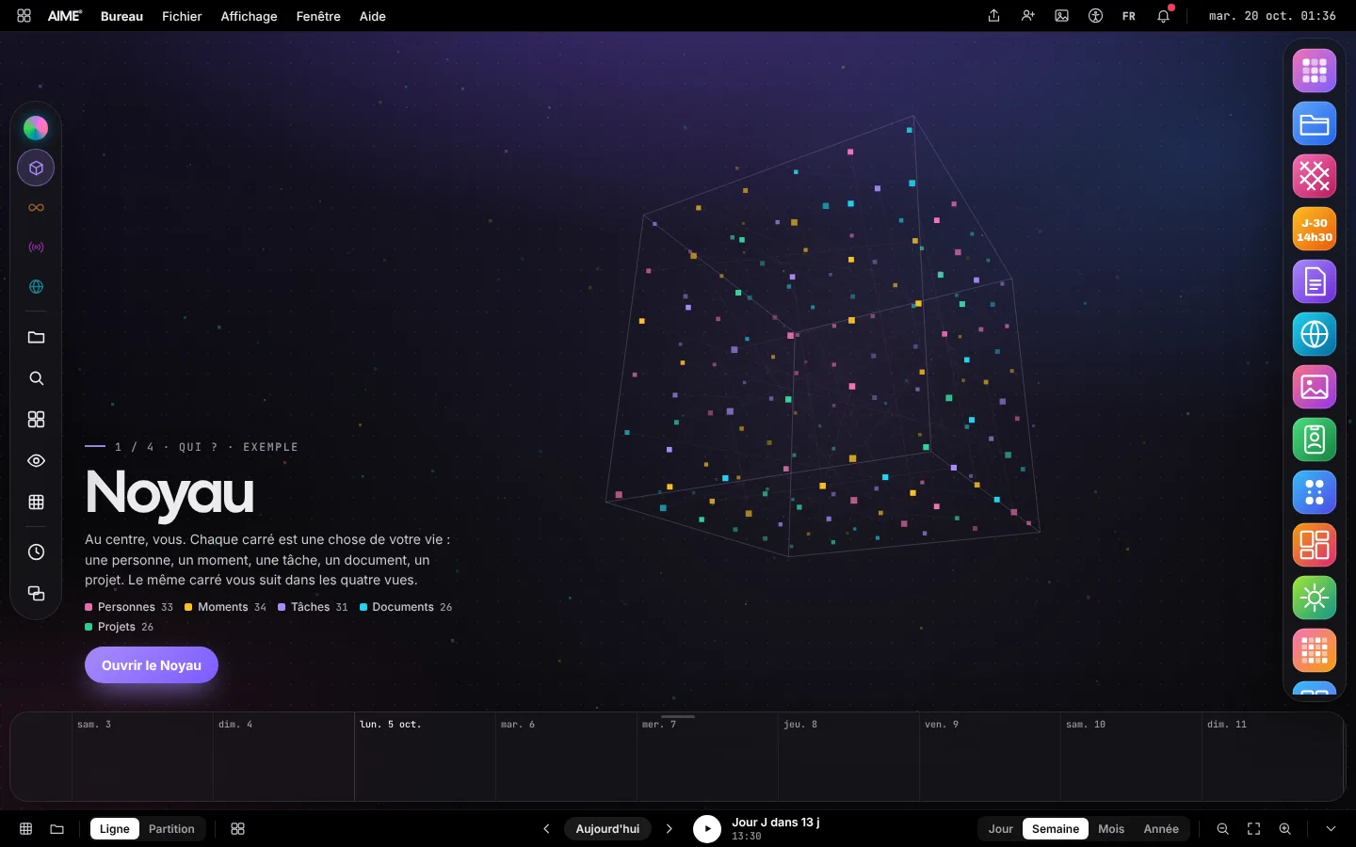Viewport: 1356px width, 847px height.
Task: Open the Aide menu
Action: pyautogui.click(x=373, y=16)
